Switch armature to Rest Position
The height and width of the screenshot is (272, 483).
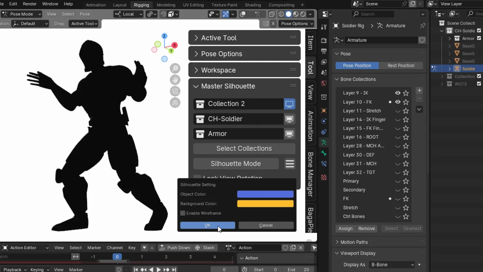401,65
